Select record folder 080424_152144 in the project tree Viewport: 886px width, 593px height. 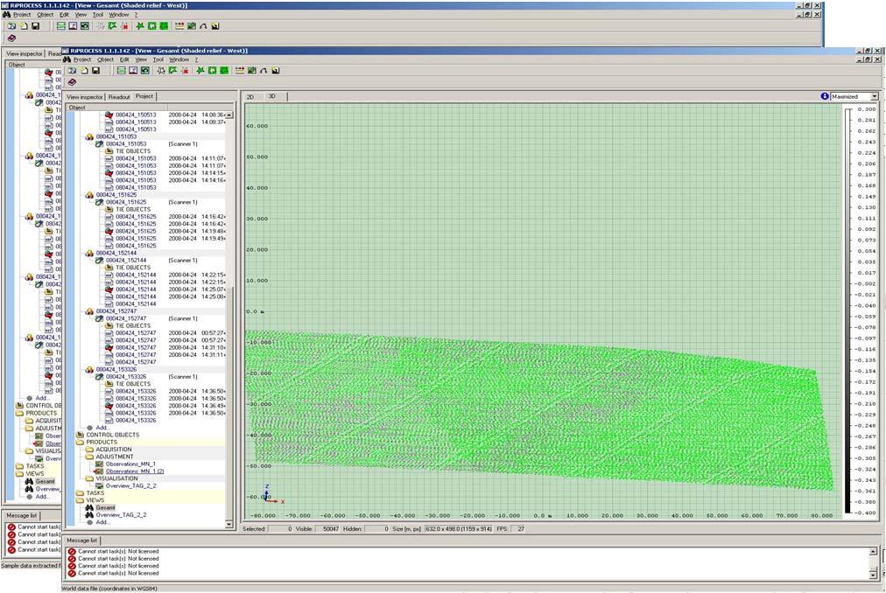(x=116, y=253)
